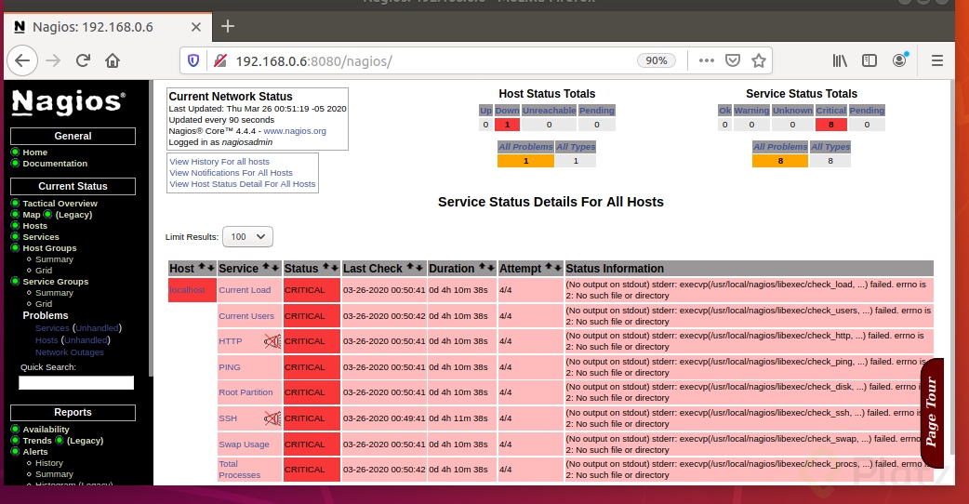
Task: Close the Nagios: 192.168.0.6 tab
Action: pyautogui.click(x=196, y=27)
